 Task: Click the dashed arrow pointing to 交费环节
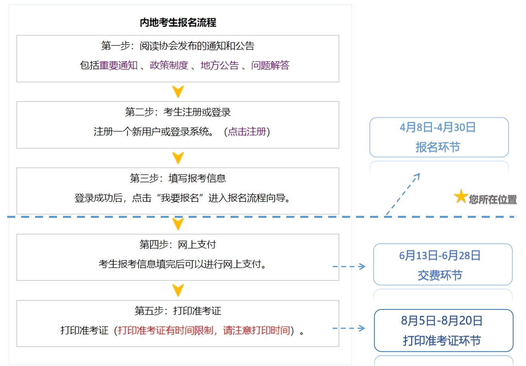[x=349, y=266]
